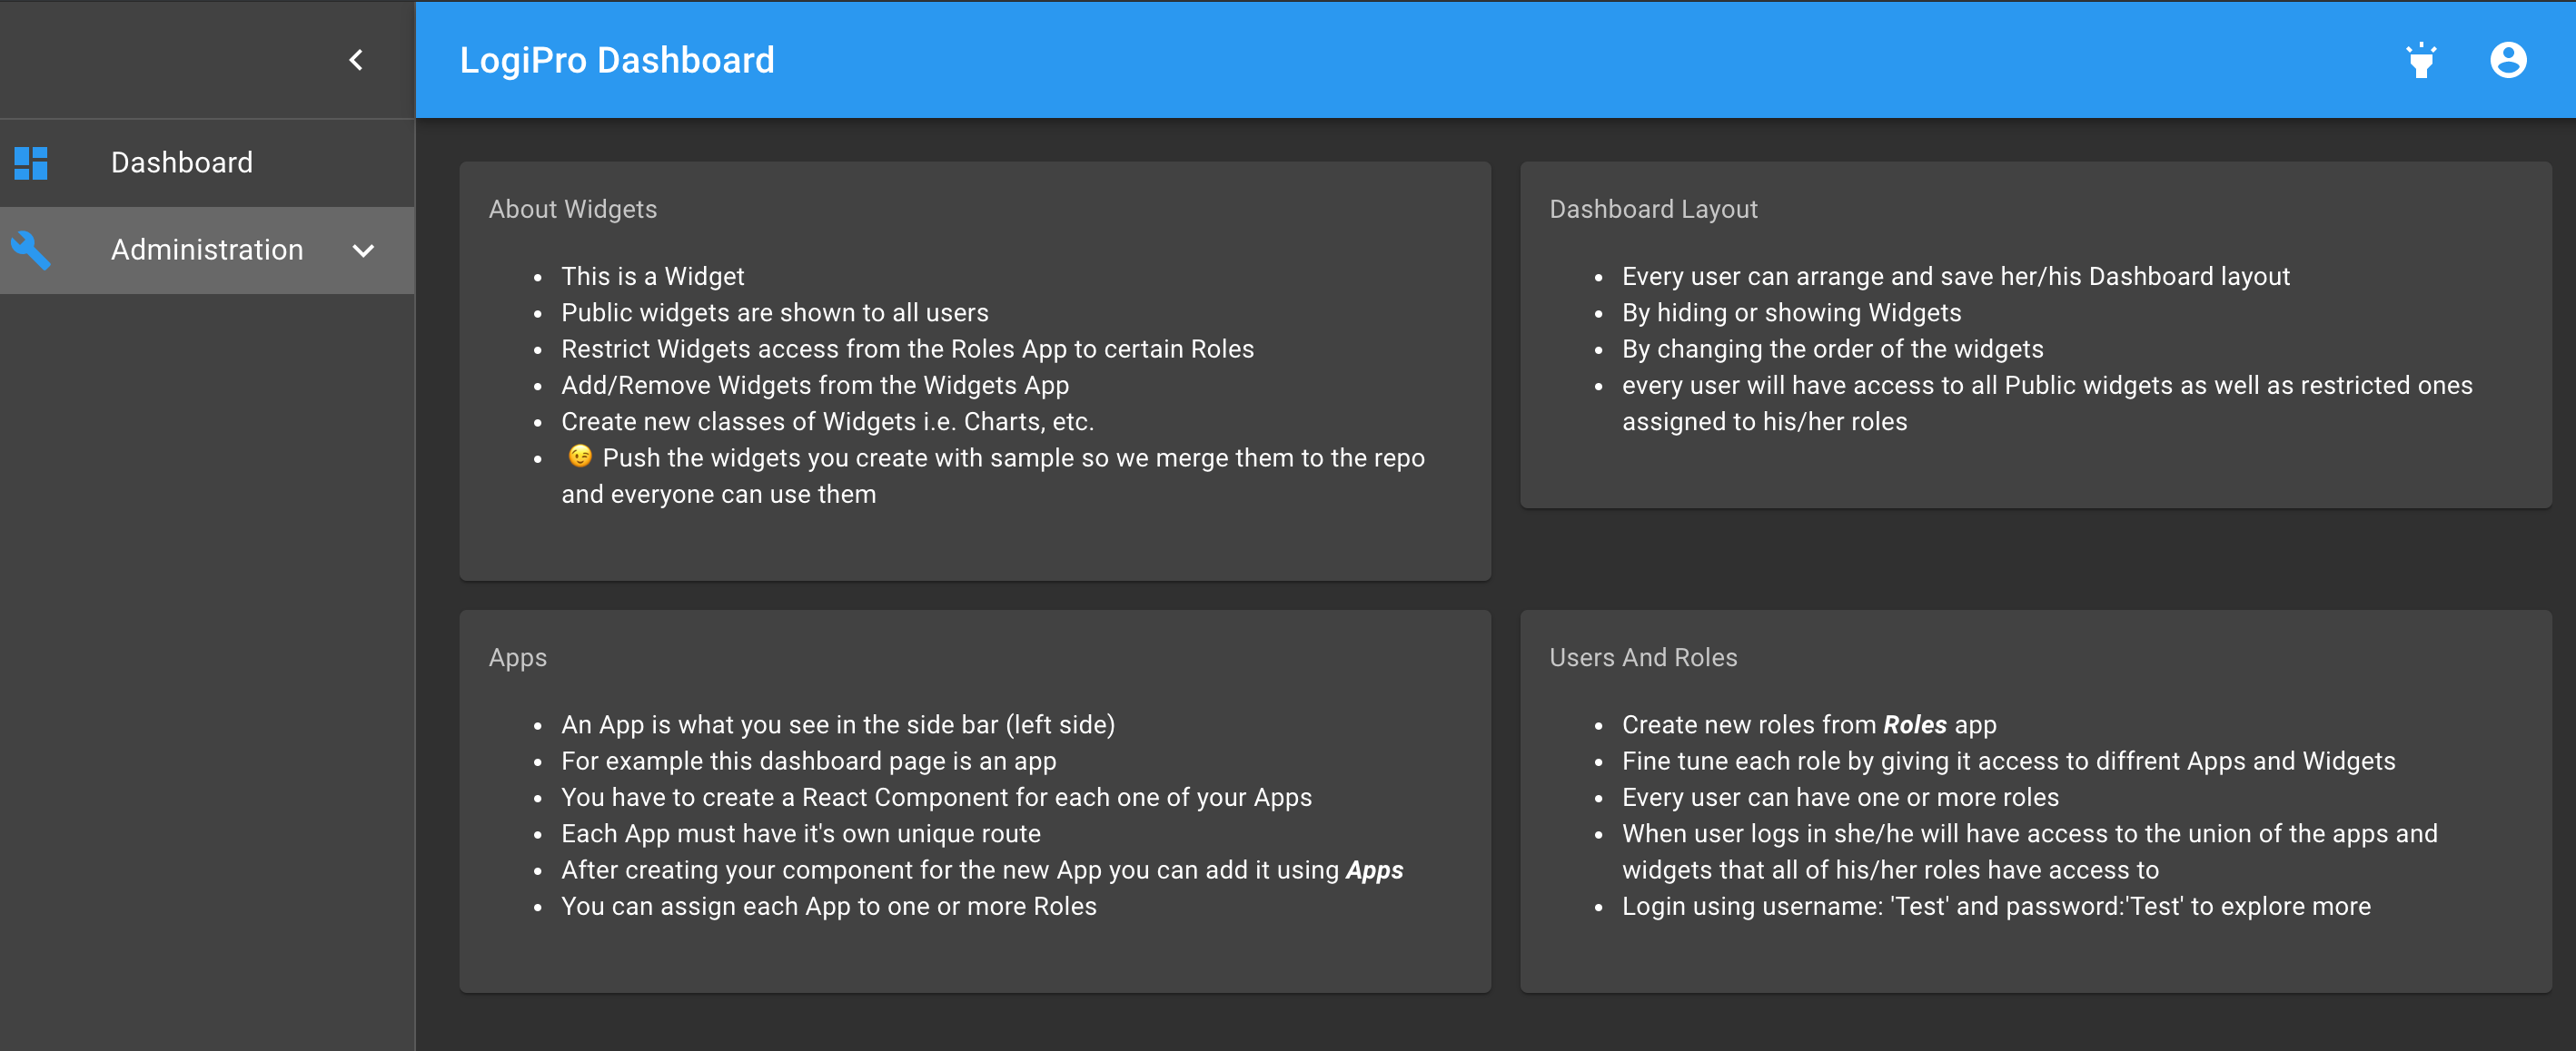Click the bold Roles text in Users And Roles
The image size is (2576, 1051).
click(1914, 724)
